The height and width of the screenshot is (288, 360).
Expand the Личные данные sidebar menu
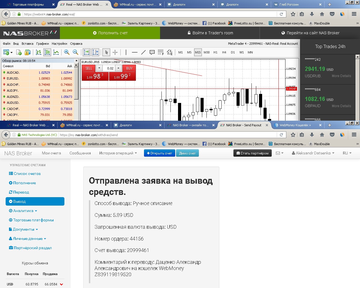28,238
